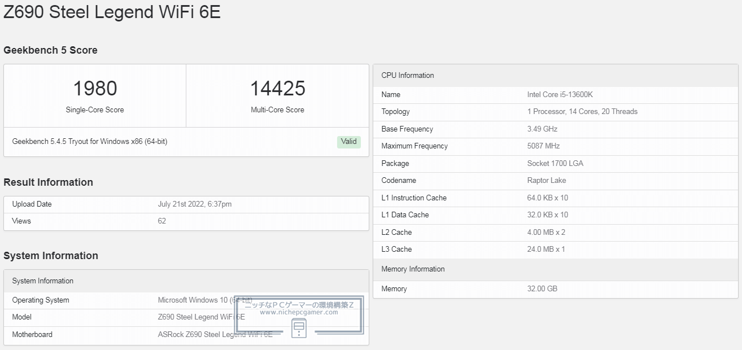Click the Geekbench 5 Score heading
Viewport: 742px width, 350px height.
50,50
